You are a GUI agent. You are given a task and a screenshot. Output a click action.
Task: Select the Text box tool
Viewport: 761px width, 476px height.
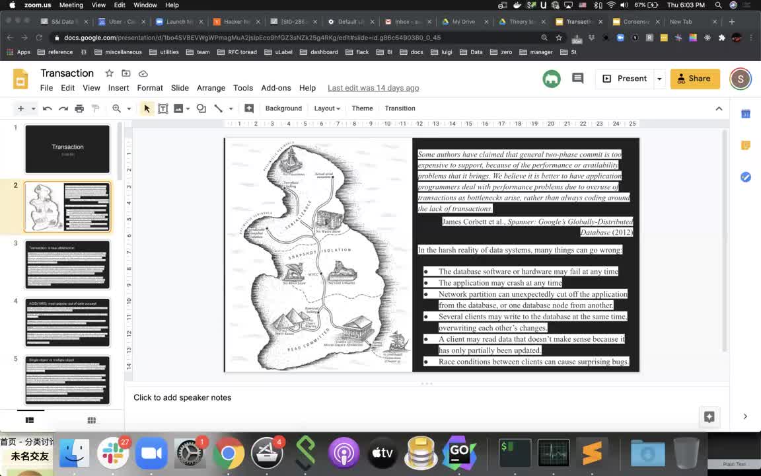pos(163,108)
